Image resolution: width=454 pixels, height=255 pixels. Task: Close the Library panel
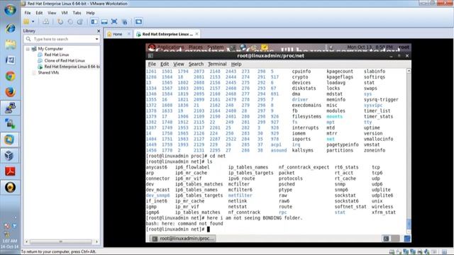99,30
